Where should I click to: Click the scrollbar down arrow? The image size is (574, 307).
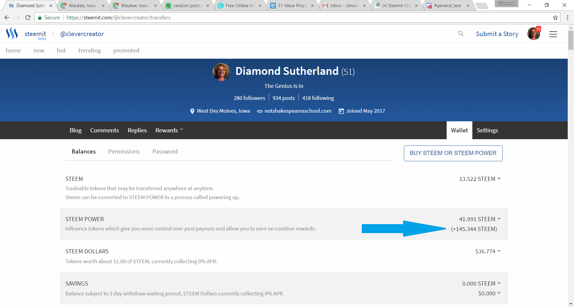(571, 304)
